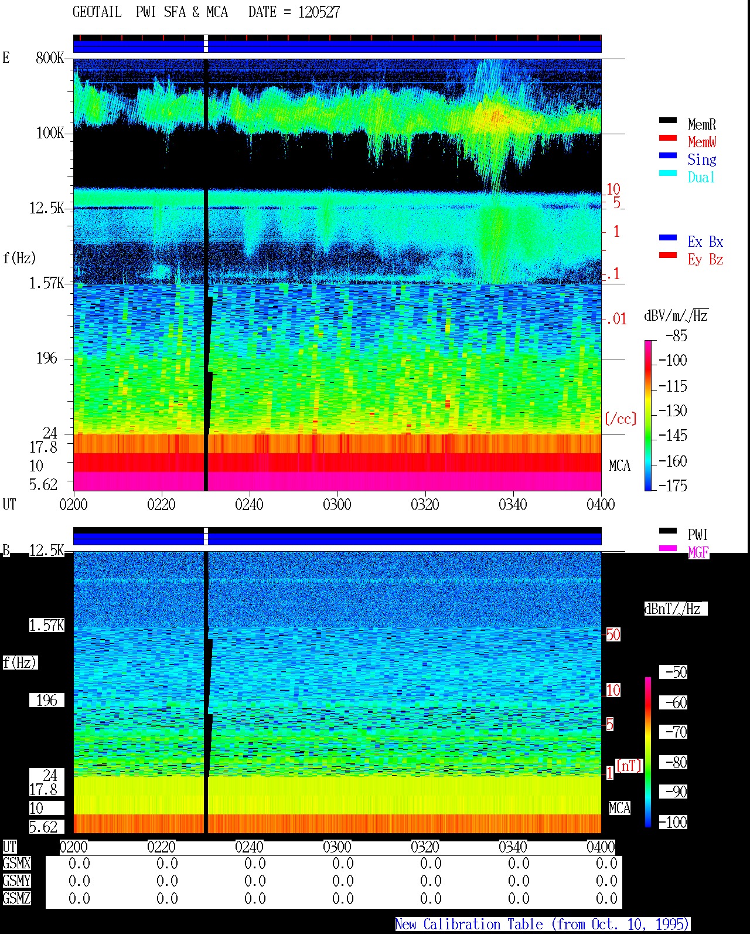Click the MemW legend text
The width and height of the screenshot is (750, 934).
[x=702, y=142]
